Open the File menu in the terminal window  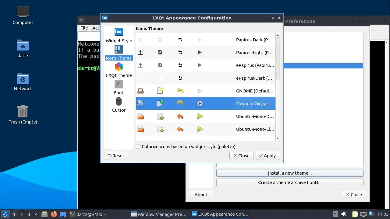click(x=84, y=28)
